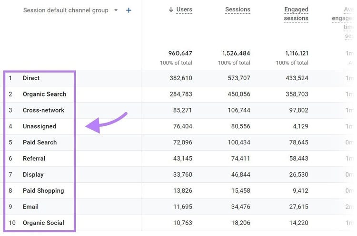Screen dimensions: 357x236
Task: Click Direct users value 382,610
Action: pyautogui.click(x=181, y=78)
